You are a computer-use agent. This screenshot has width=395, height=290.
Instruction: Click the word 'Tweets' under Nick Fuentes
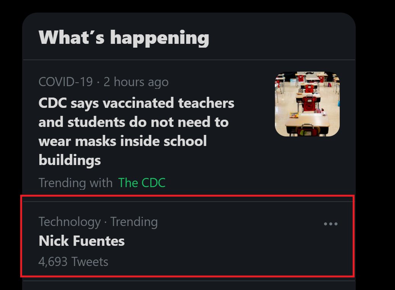pos(90,262)
